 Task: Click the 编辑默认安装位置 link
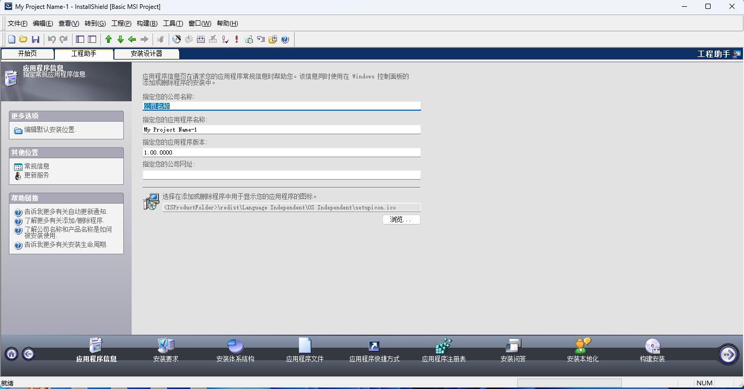pyautogui.click(x=50, y=129)
